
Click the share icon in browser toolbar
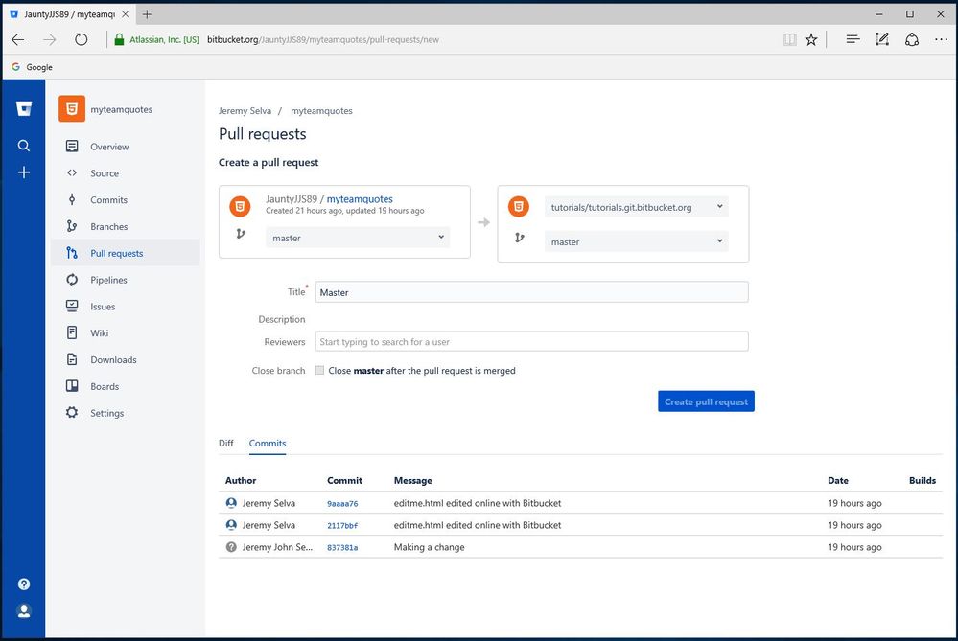click(x=912, y=39)
